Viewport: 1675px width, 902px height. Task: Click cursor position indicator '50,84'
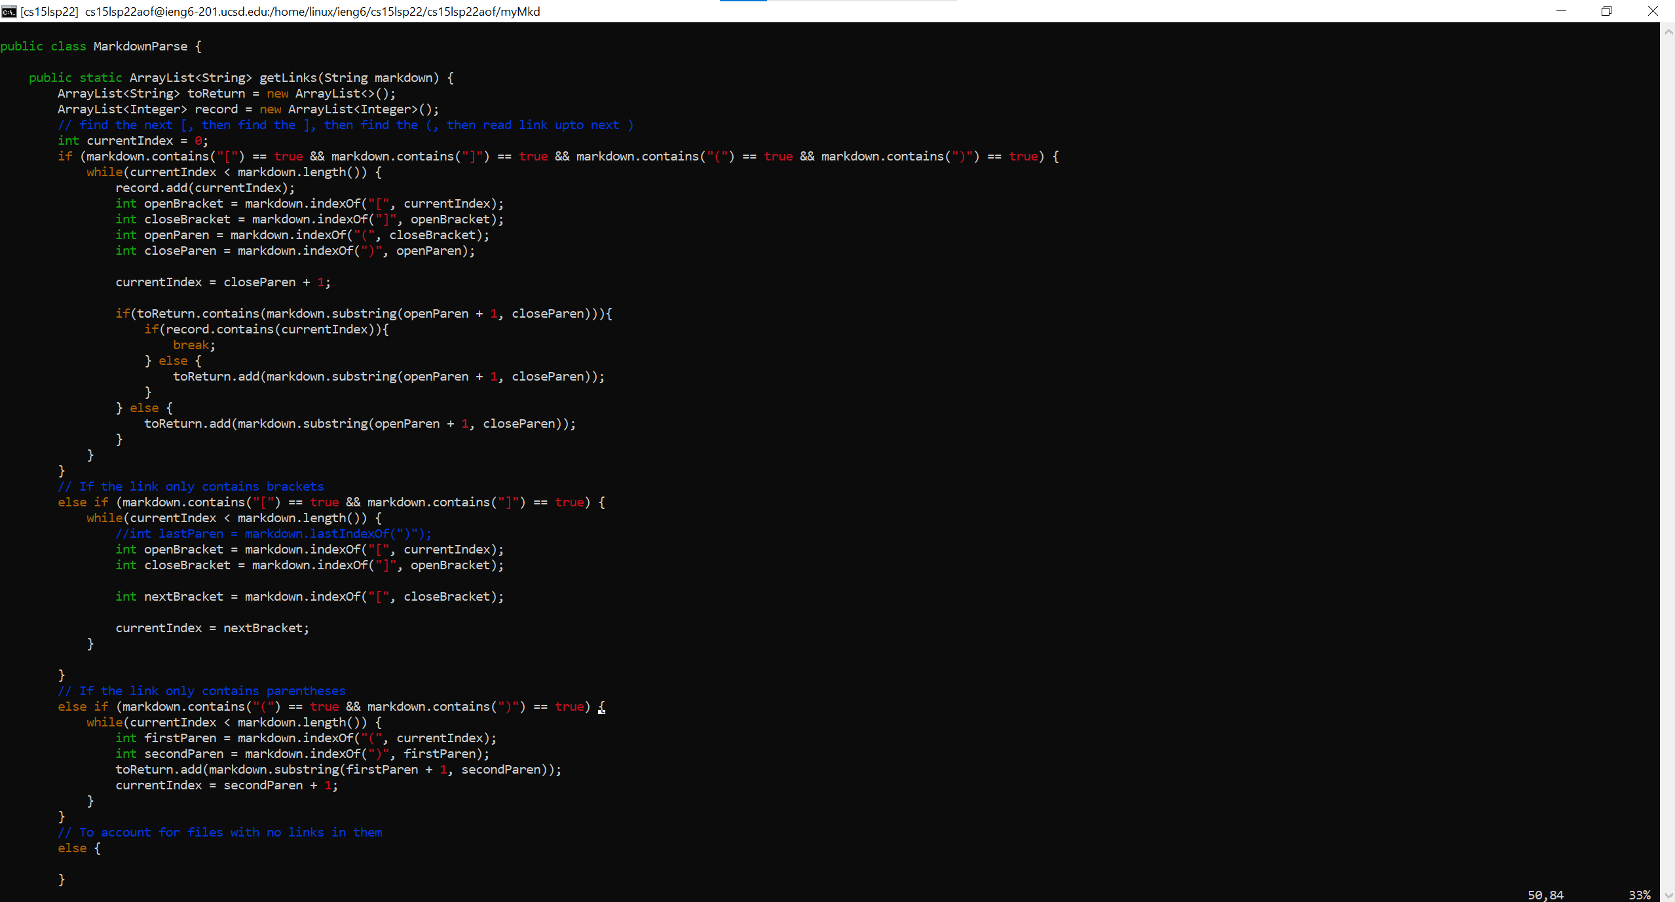tap(1545, 895)
